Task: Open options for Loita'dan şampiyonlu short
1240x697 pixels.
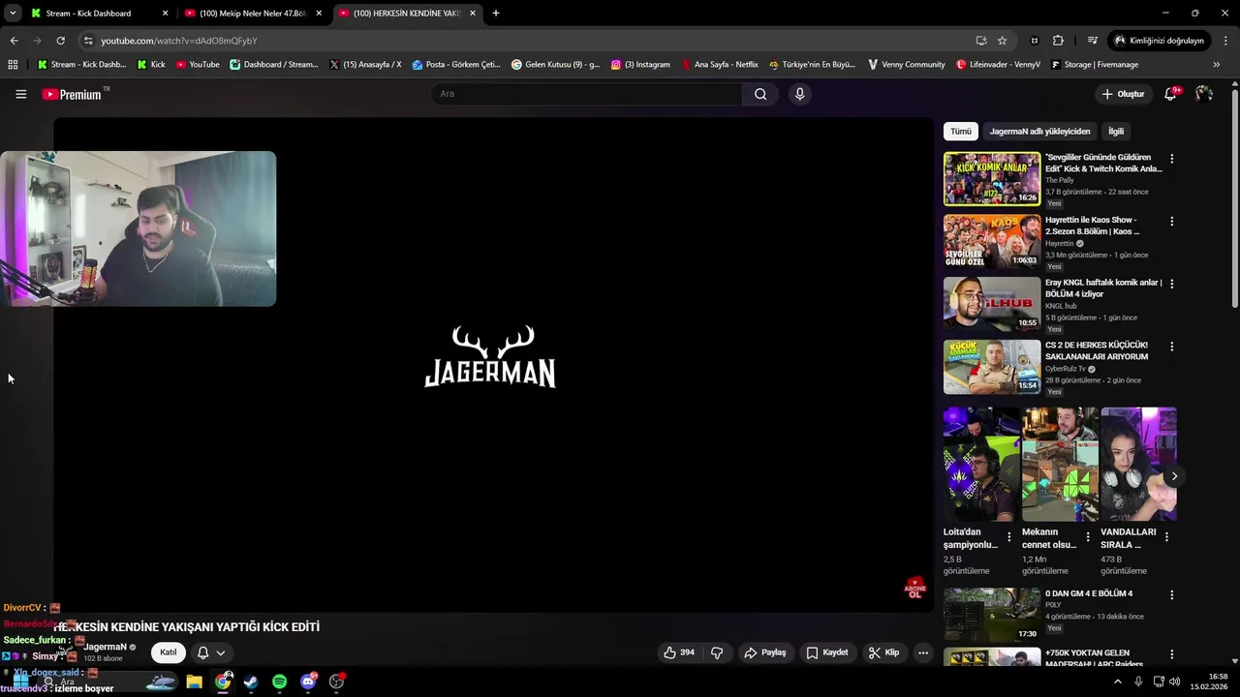Action: (x=1008, y=536)
